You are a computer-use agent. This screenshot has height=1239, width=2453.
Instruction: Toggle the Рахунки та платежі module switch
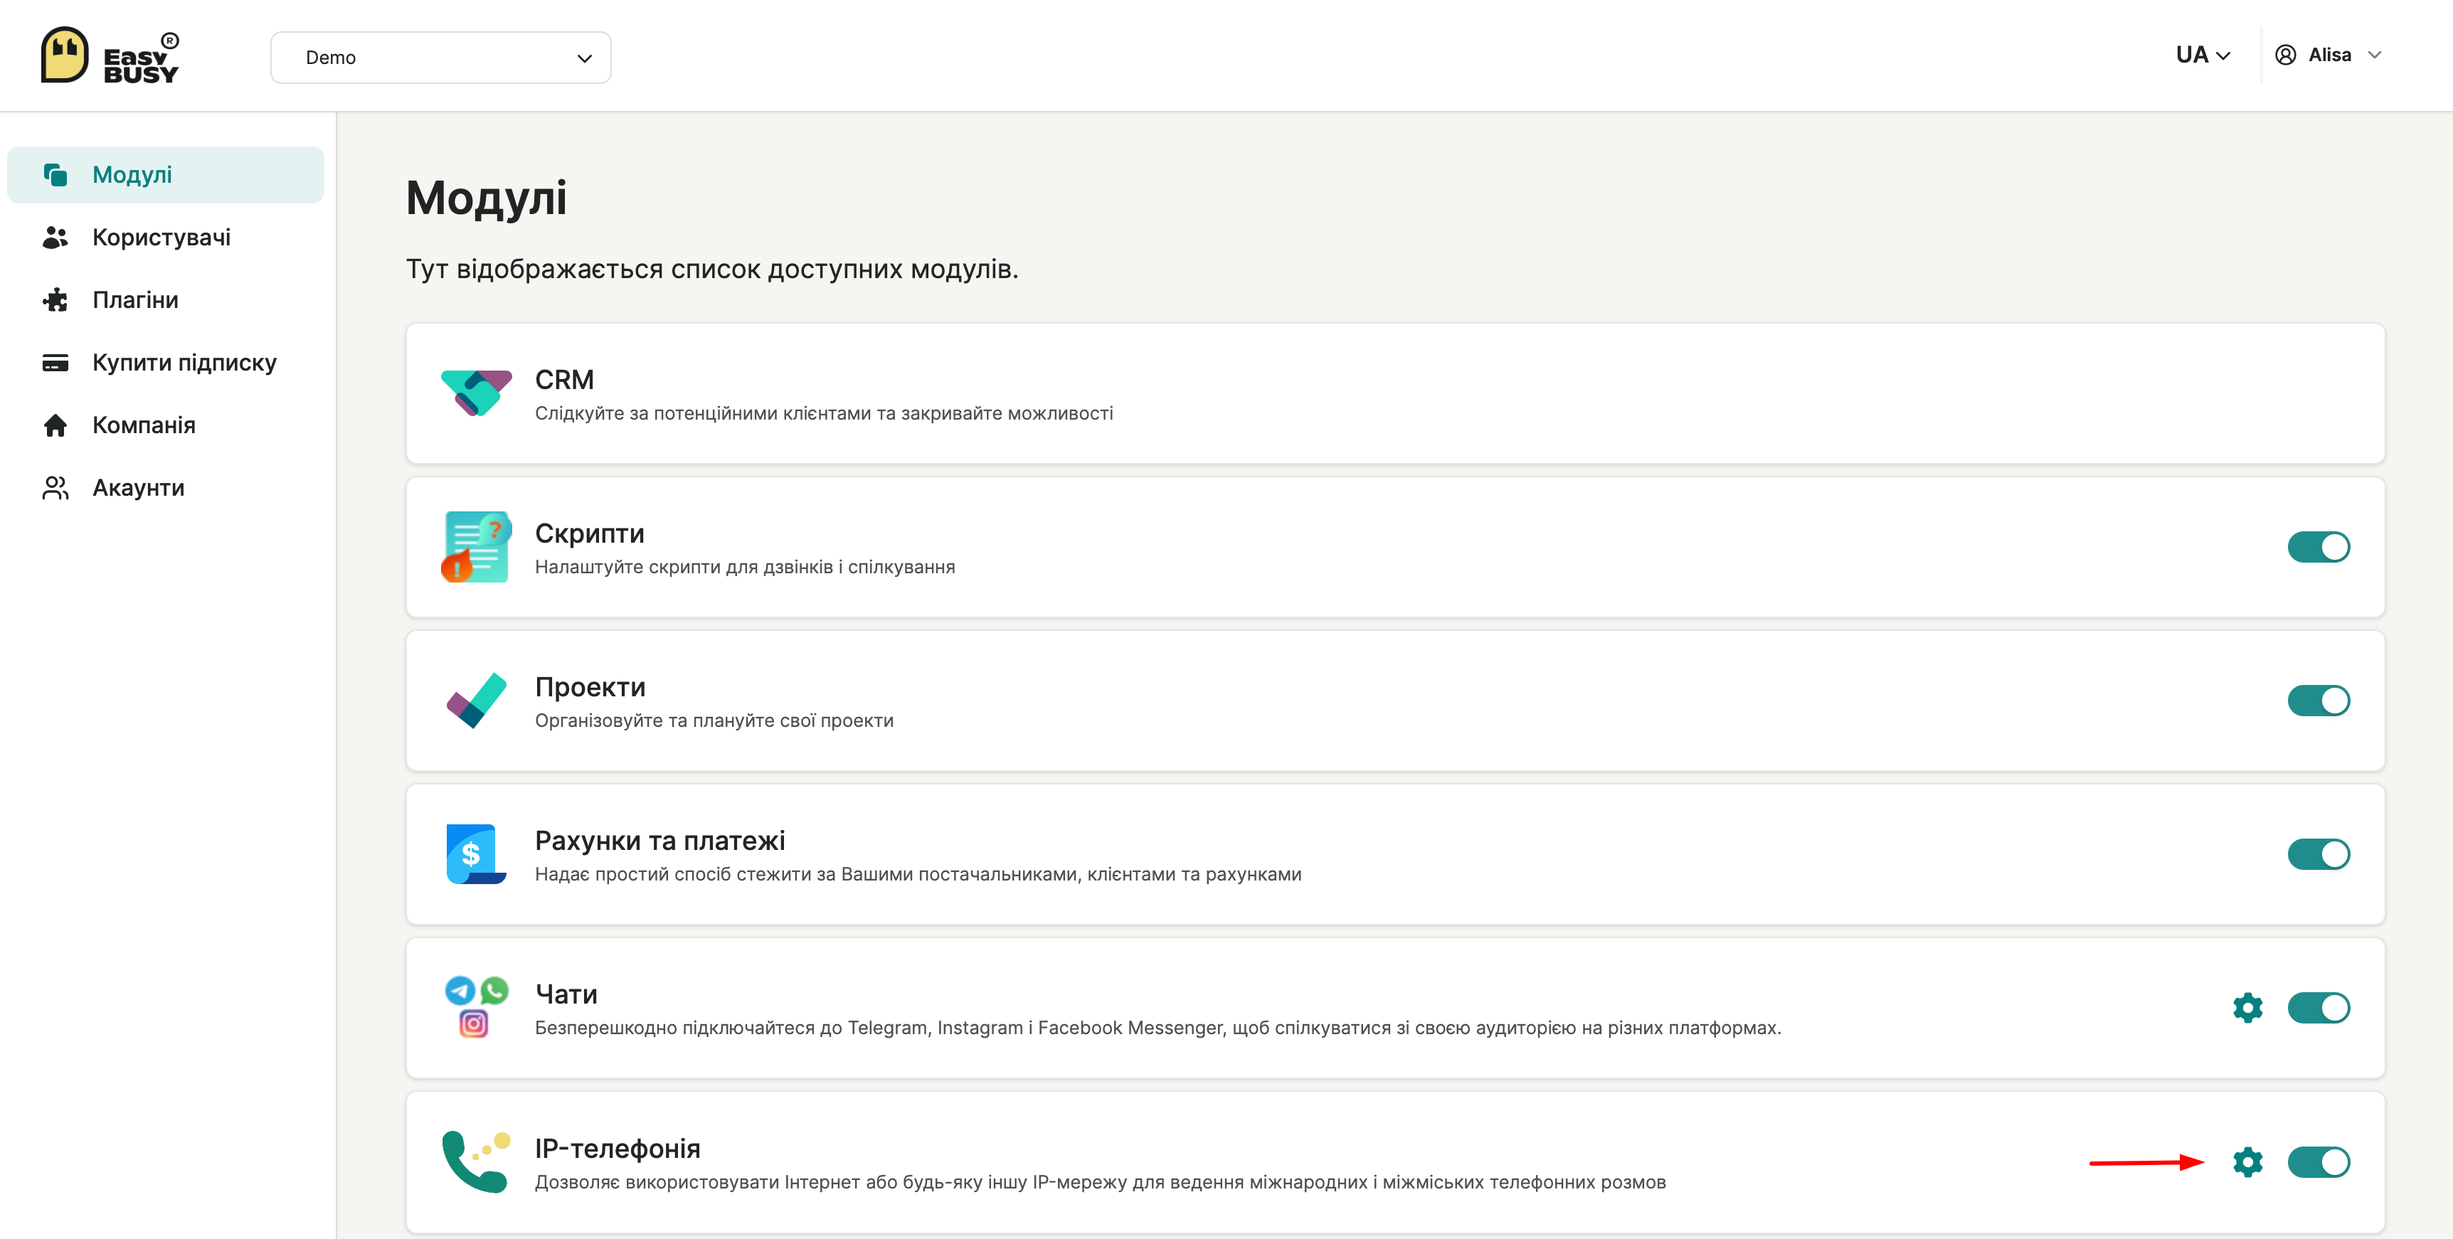(x=2318, y=854)
